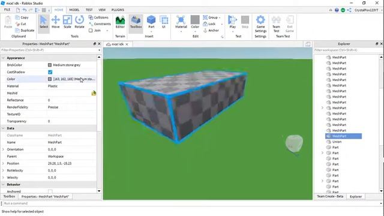The width and height of the screenshot is (384, 216).
Task: Open Game Settings
Action: pos(260,24)
